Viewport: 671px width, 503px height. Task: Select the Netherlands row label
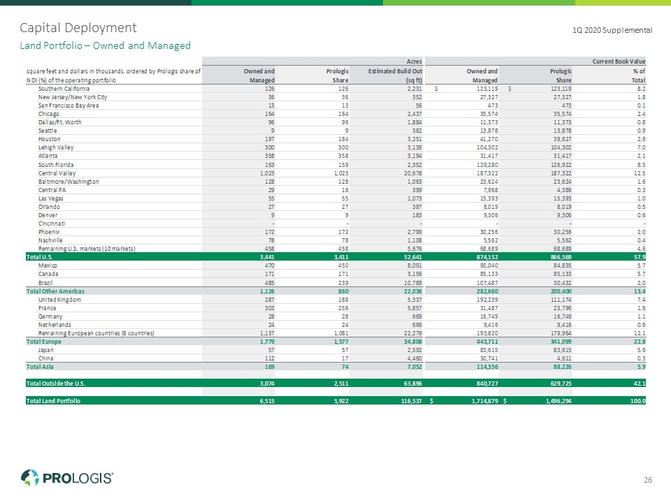click(x=55, y=325)
